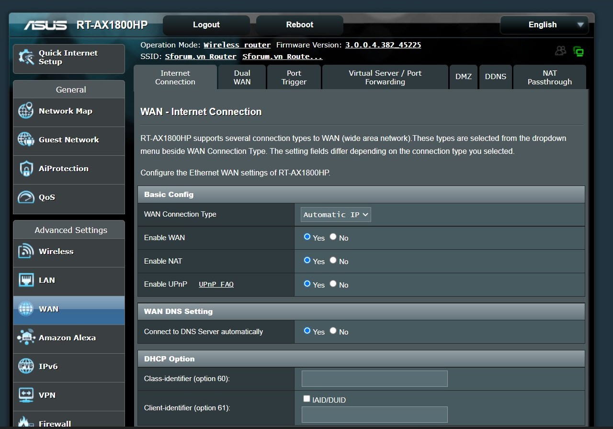Open Virtual Server / Port Forwarding tab
The image size is (613, 429).
[385, 78]
